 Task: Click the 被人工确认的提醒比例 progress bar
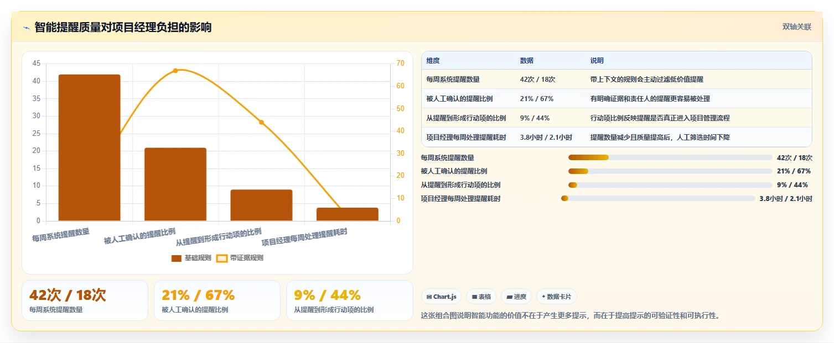[670, 171]
